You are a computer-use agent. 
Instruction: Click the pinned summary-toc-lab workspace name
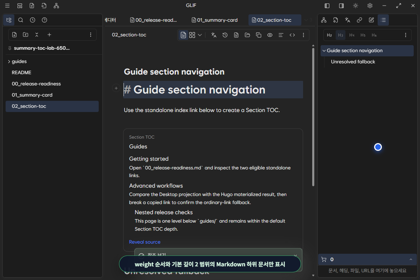click(x=42, y=48)
